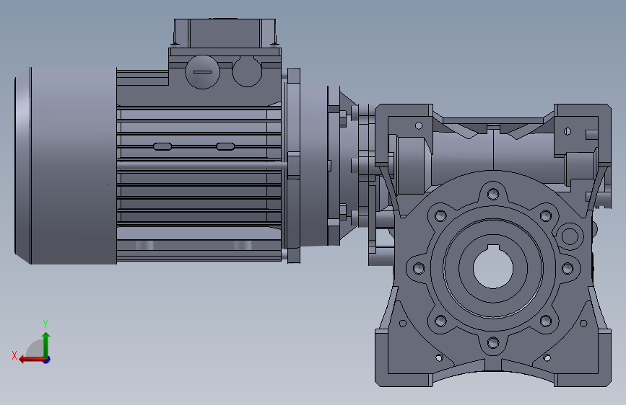Pick the plain round cable plug on terminal box
Viewport: 626px width, 405px height.
click(247, 72)
